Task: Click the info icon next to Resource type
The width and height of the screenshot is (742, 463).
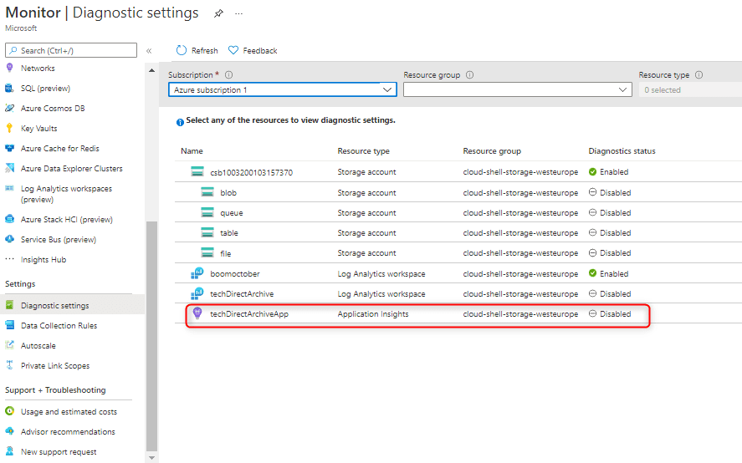Action: point(699,74)
